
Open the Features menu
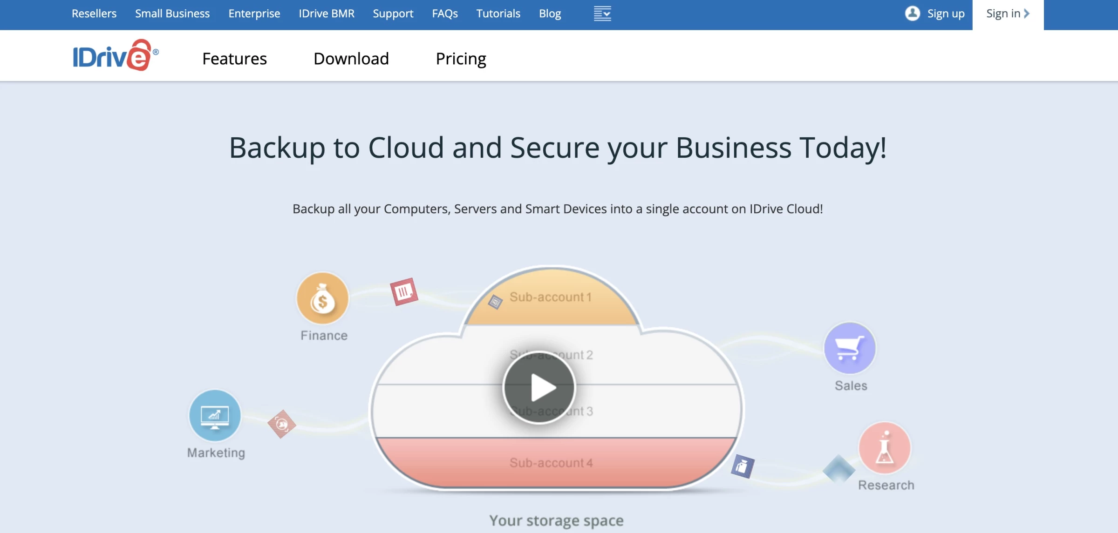(x=234, y=59)
